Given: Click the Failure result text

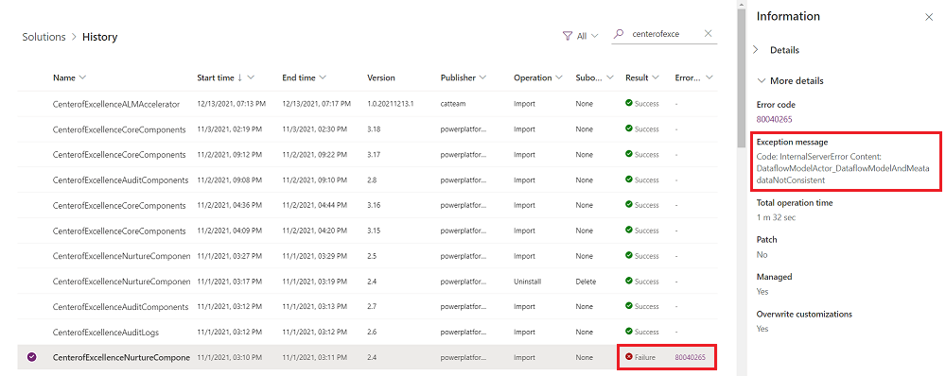Looking at the screenshot, I should pyautogui.click(x=645, y=357).
